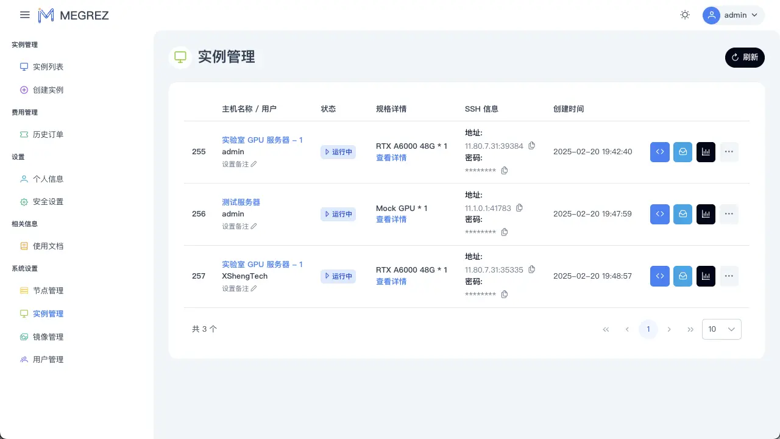Viewport: 780px width, 439px height.
Task: Open the admin user dropdown
Action: [x=734, y=15]
